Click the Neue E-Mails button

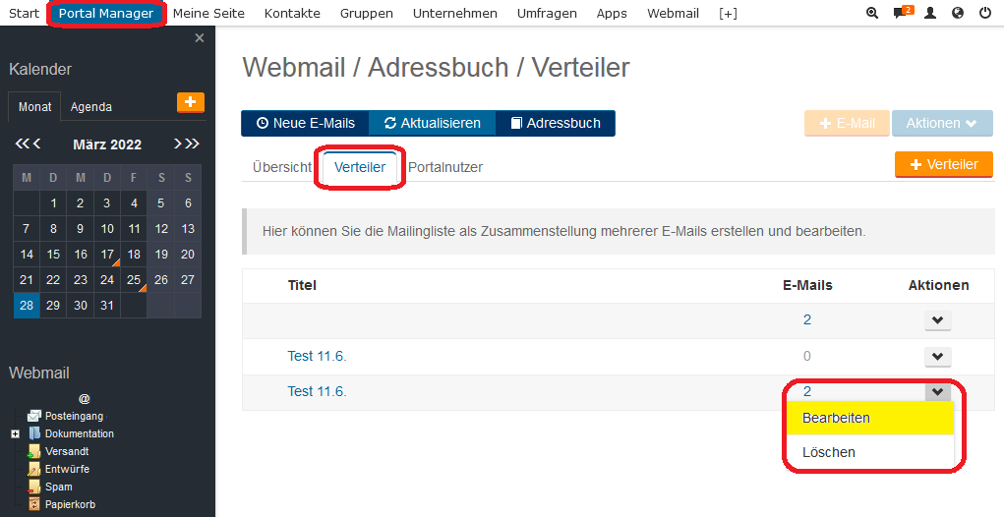305,123
